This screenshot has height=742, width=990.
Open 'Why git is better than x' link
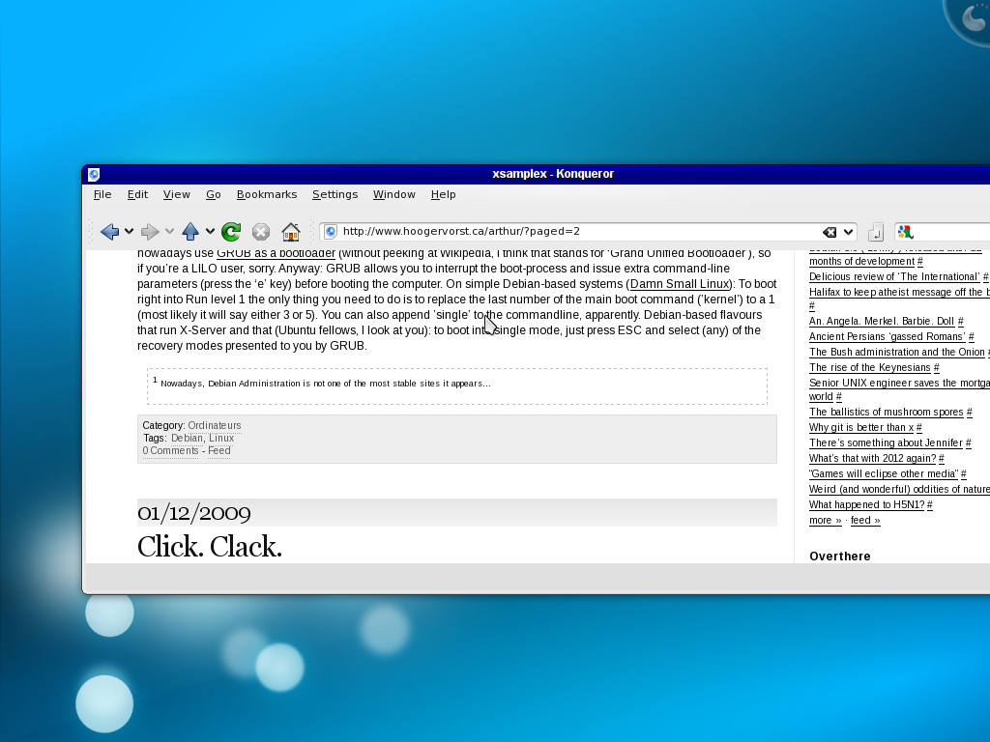[861, 427]
